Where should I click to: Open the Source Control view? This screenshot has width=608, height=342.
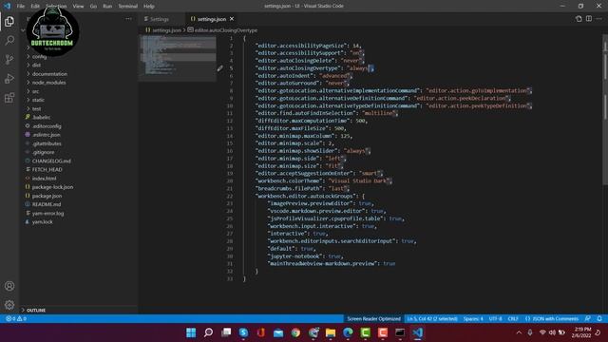(9, 59)
